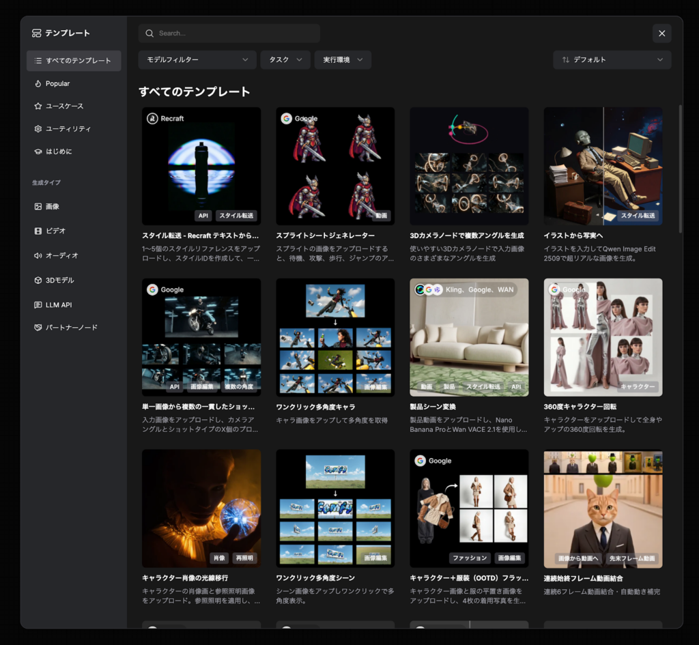The width and height of the screenshot is (699, 645).
Task: Click the gear icon for ユーティリティ
Action: coord(38,129)
